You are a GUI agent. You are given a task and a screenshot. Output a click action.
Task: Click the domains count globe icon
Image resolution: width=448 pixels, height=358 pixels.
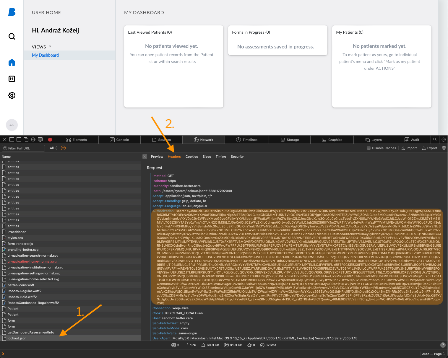pos(174,345)
